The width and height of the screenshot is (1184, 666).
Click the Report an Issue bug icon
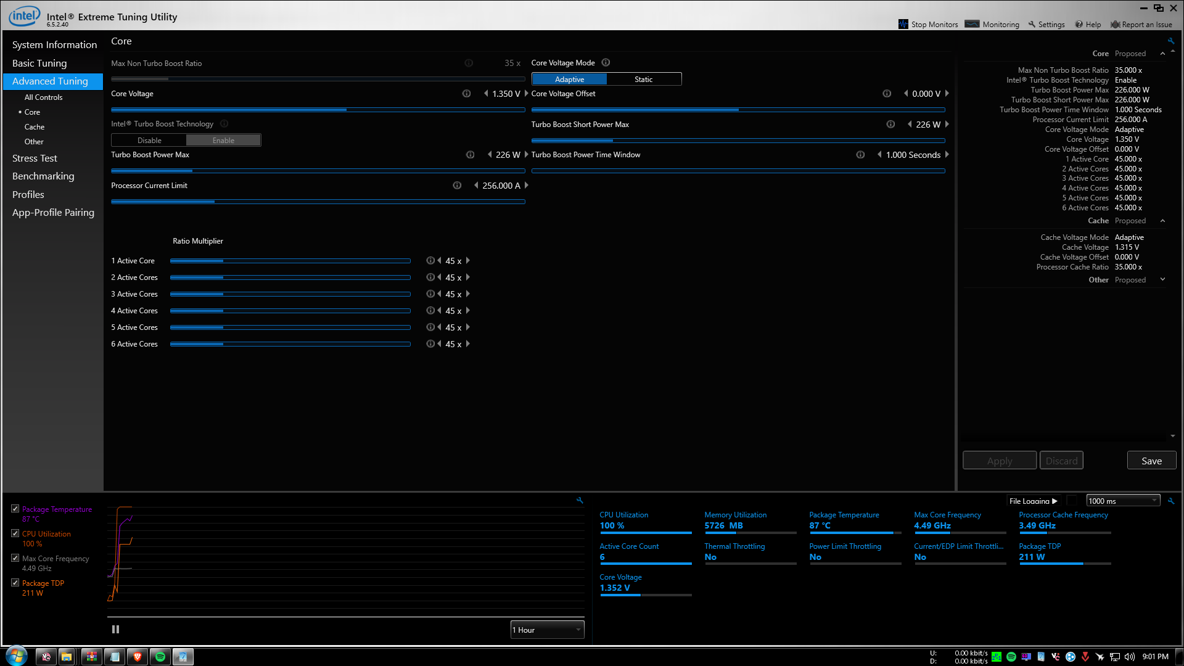[1115, 25]
